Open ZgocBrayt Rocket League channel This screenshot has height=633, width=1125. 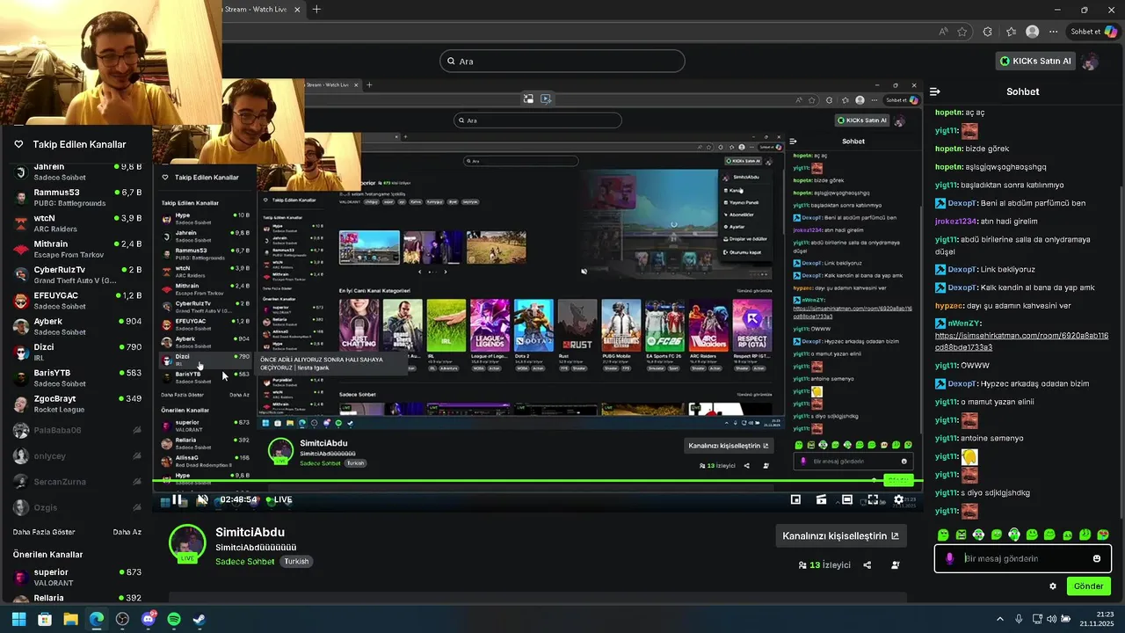[77, 404]
